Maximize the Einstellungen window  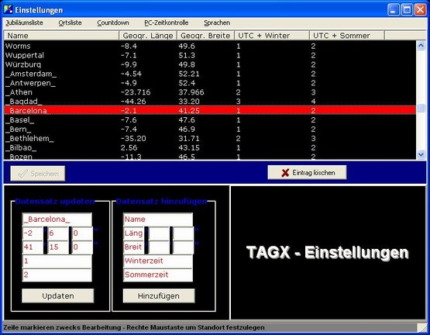407,10
